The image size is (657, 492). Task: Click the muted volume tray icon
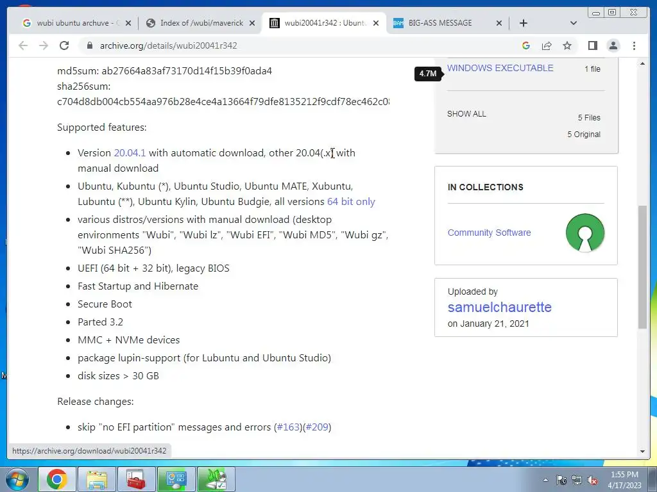[x=592, y=480]
